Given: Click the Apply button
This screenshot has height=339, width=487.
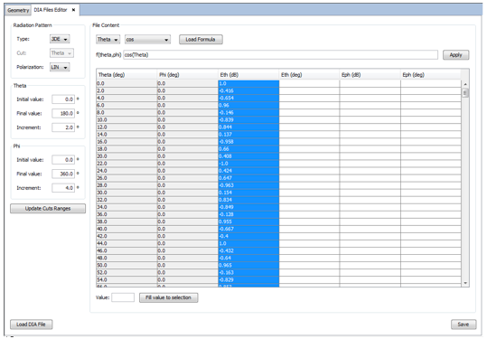Looking at the screenshot, I should point(455,55).
